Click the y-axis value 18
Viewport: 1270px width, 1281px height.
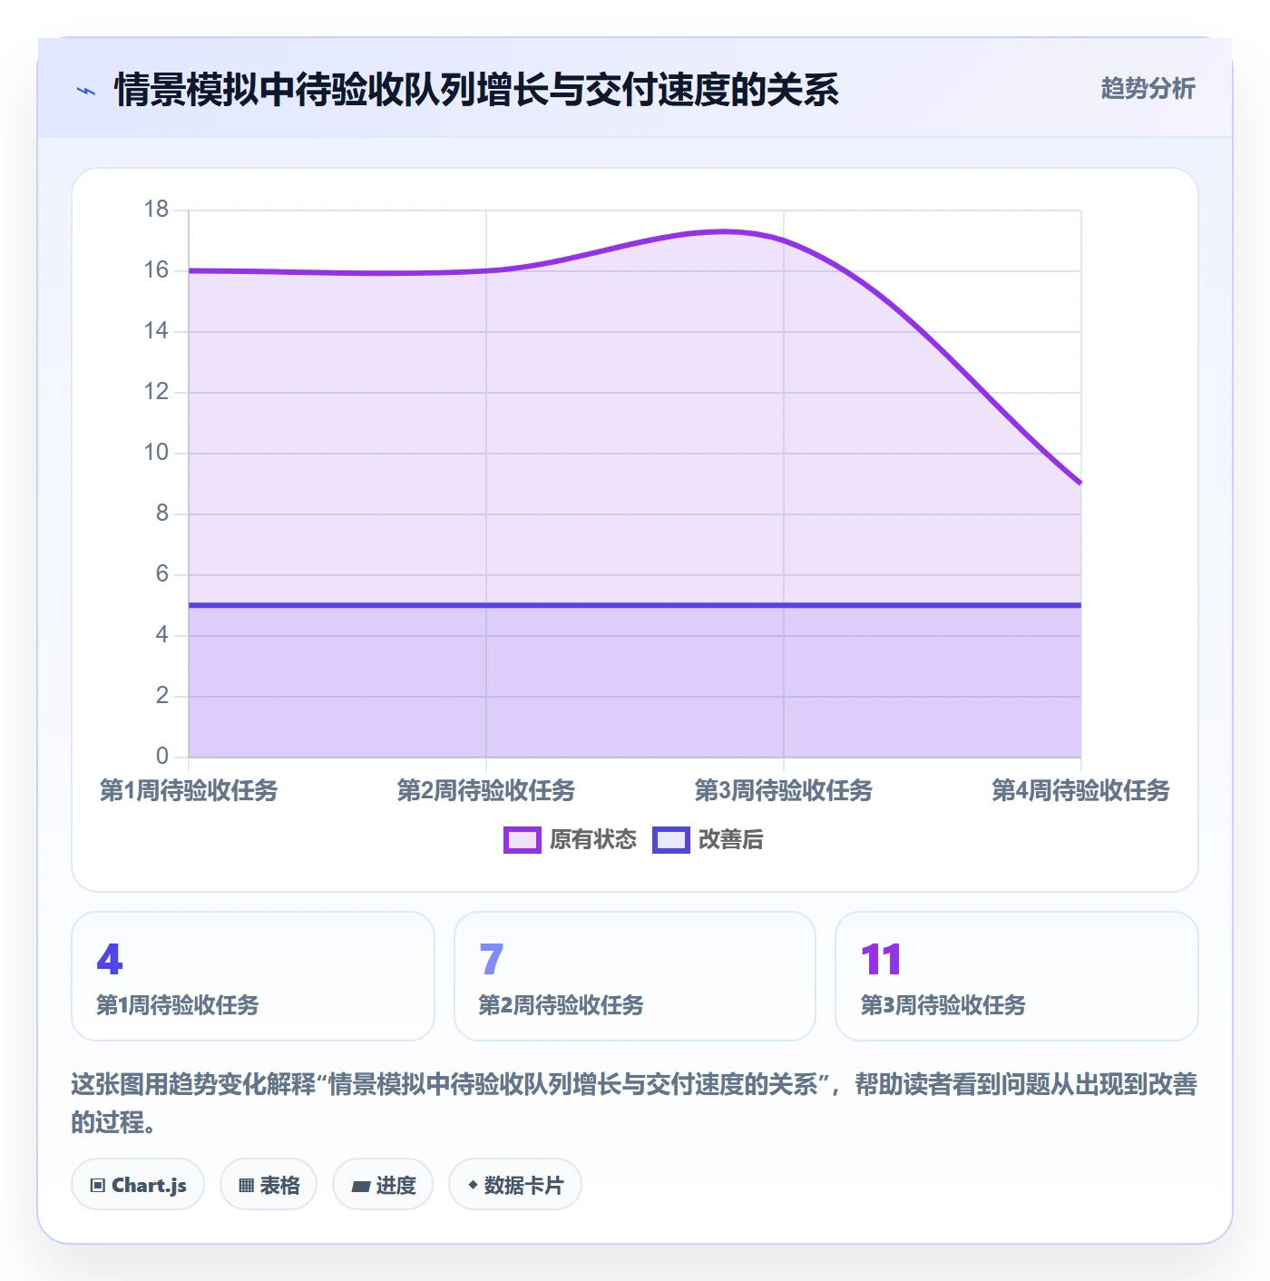156,210
